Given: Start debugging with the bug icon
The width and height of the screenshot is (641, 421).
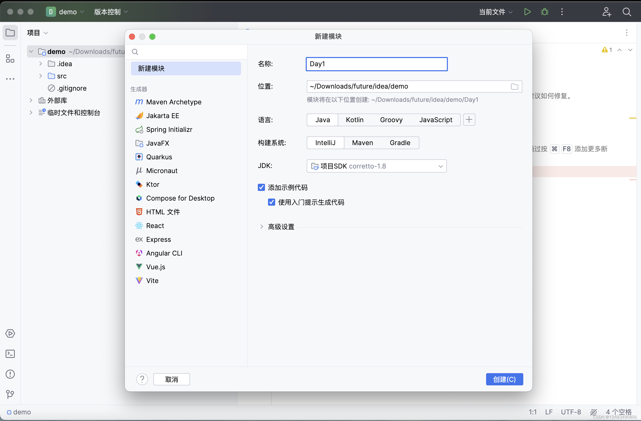Looking at the screenshot, I should [x=545, y=12].
